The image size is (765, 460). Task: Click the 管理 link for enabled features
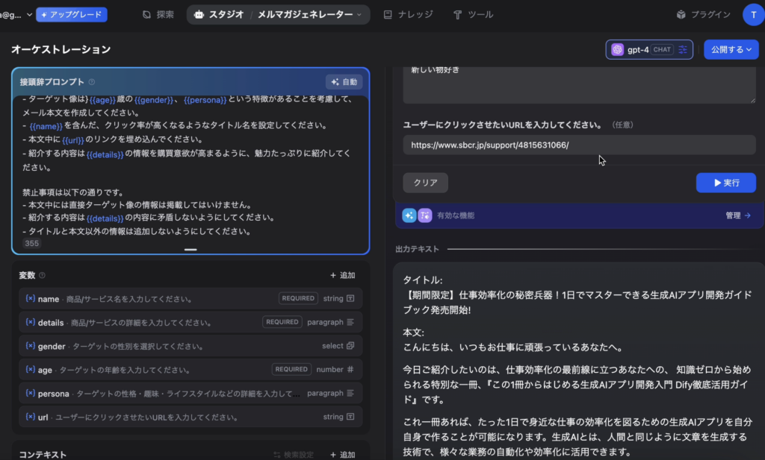point(737,215)
